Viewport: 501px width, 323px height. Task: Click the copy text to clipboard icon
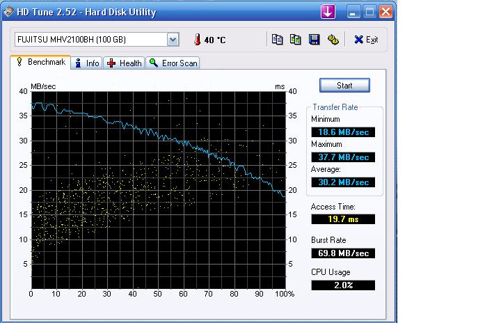(278, 40)
